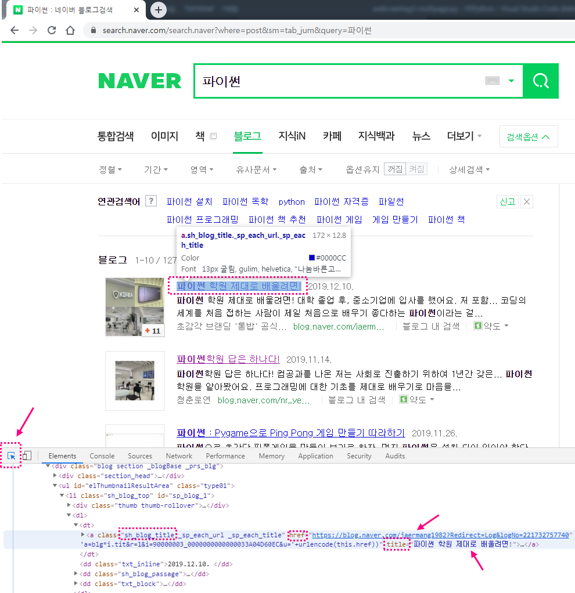The width and height of the screenshot is (575, 593).
Task: Open a new tab with plus button
Action: (x=159, y=10)
